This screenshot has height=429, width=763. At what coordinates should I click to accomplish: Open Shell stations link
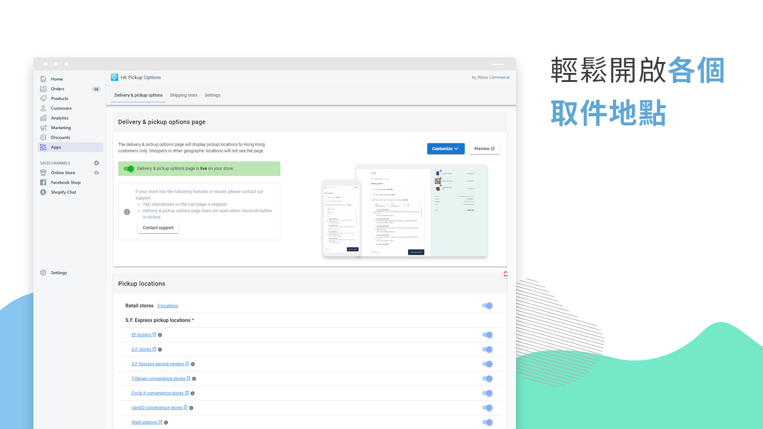(147, 422)
